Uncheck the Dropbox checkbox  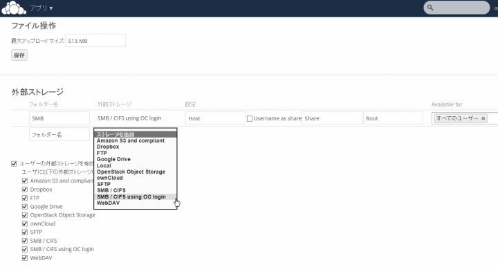[25, 190]
